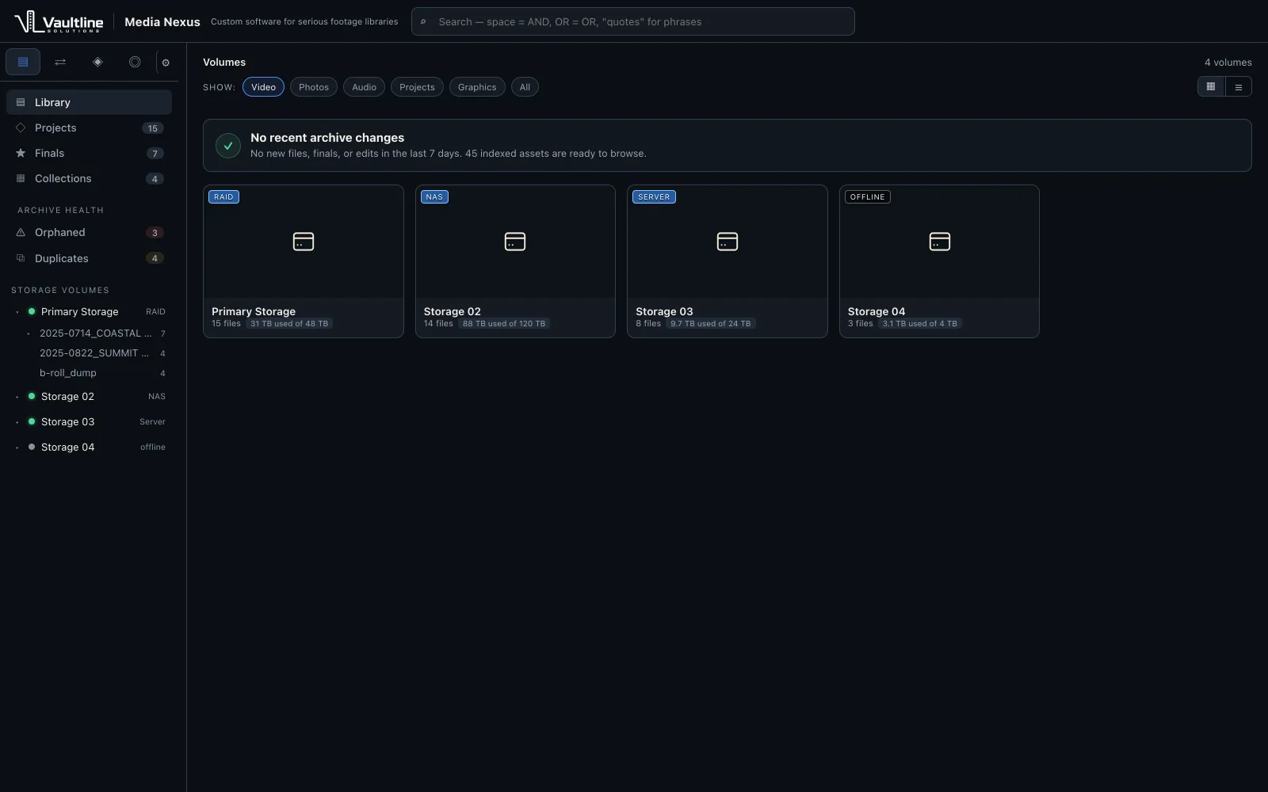Click '3.1 TB used of 4 TB' usage chip
1268x792 pixels.
point(920,324)
